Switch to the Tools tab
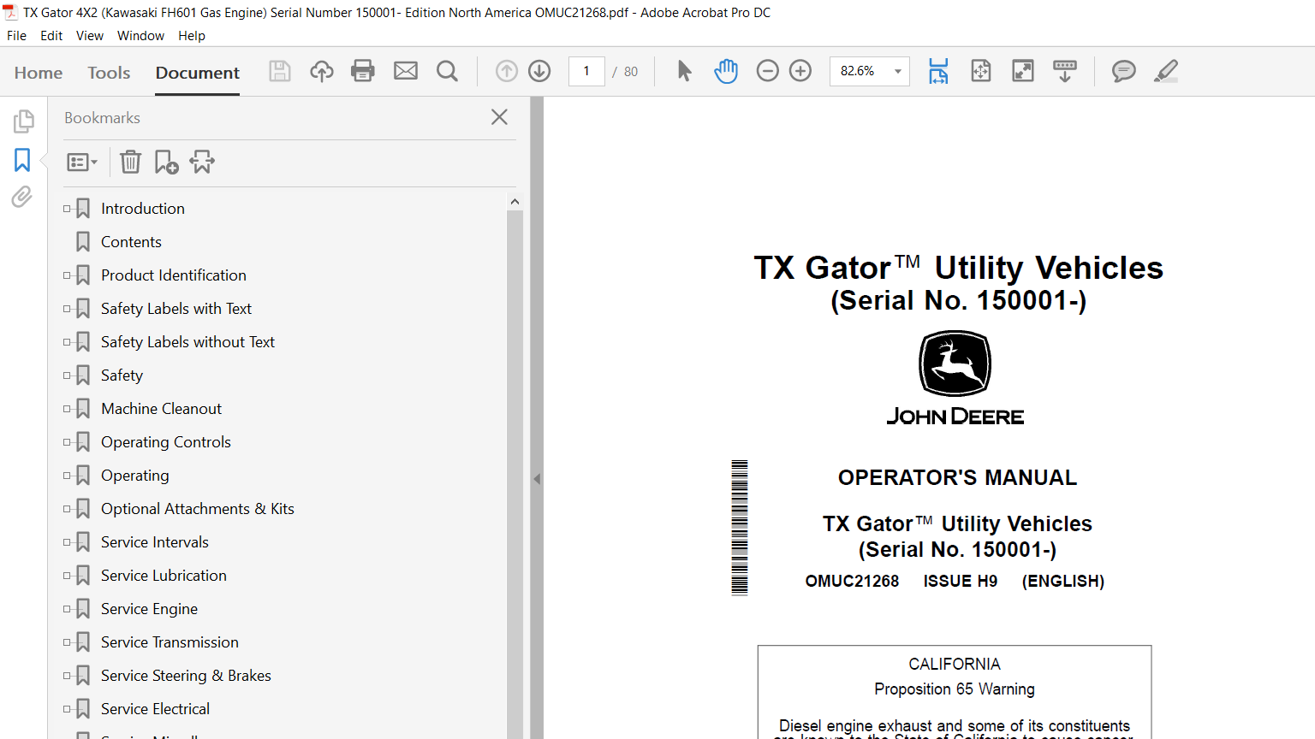1315x739 pixels. pyautogui.click(x=109, y=73)
